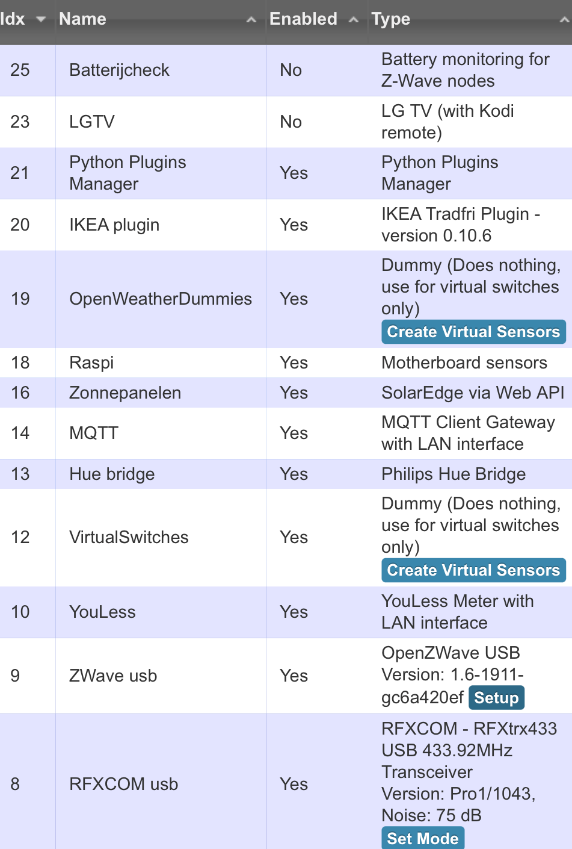
Task: Open Setup for ZWave usb
Action: 496,698
